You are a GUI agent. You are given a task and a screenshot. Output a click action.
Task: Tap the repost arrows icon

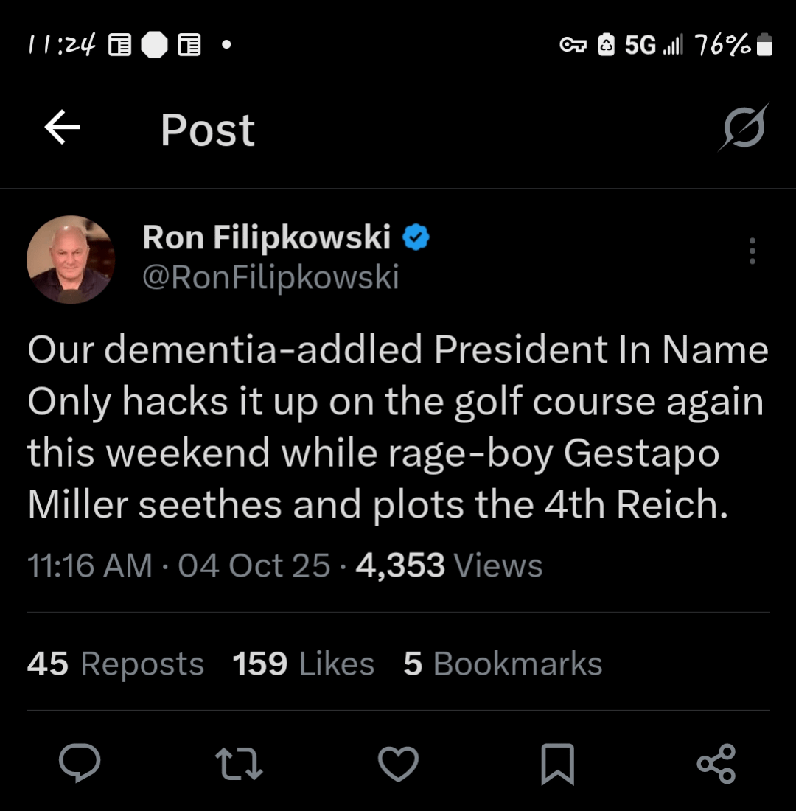(238, 764)
